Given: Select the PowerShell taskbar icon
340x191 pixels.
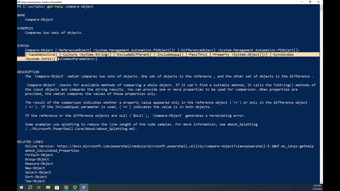Looking at the screenshot, I should point(84,187).
